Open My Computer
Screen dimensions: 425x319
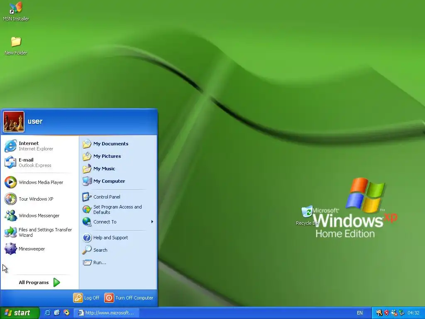[118, 181]
